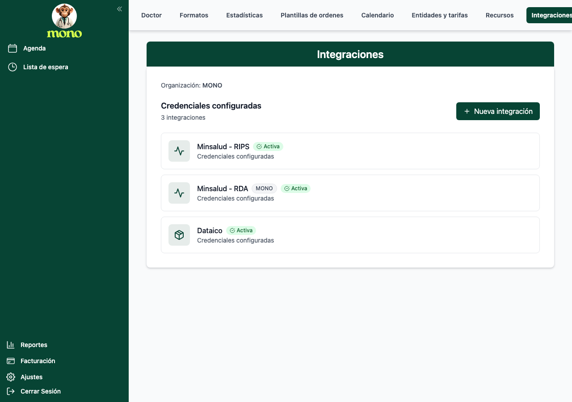Click the Minsalud - RDA activity icon
This screenshot has width=572, height=402.
click(179, 193)
